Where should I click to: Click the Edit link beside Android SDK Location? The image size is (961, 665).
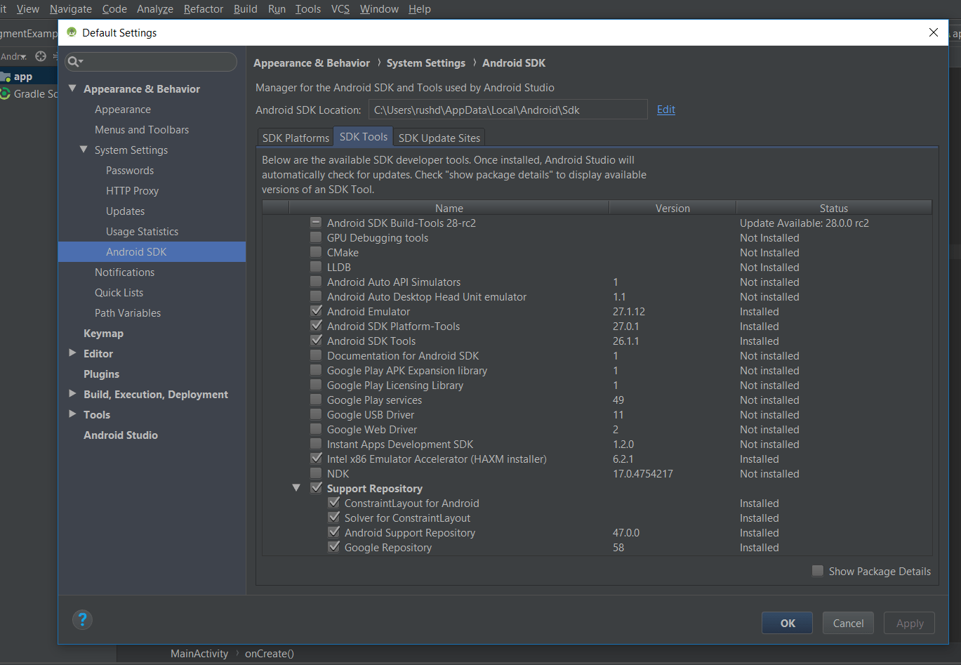click(665, 109)
